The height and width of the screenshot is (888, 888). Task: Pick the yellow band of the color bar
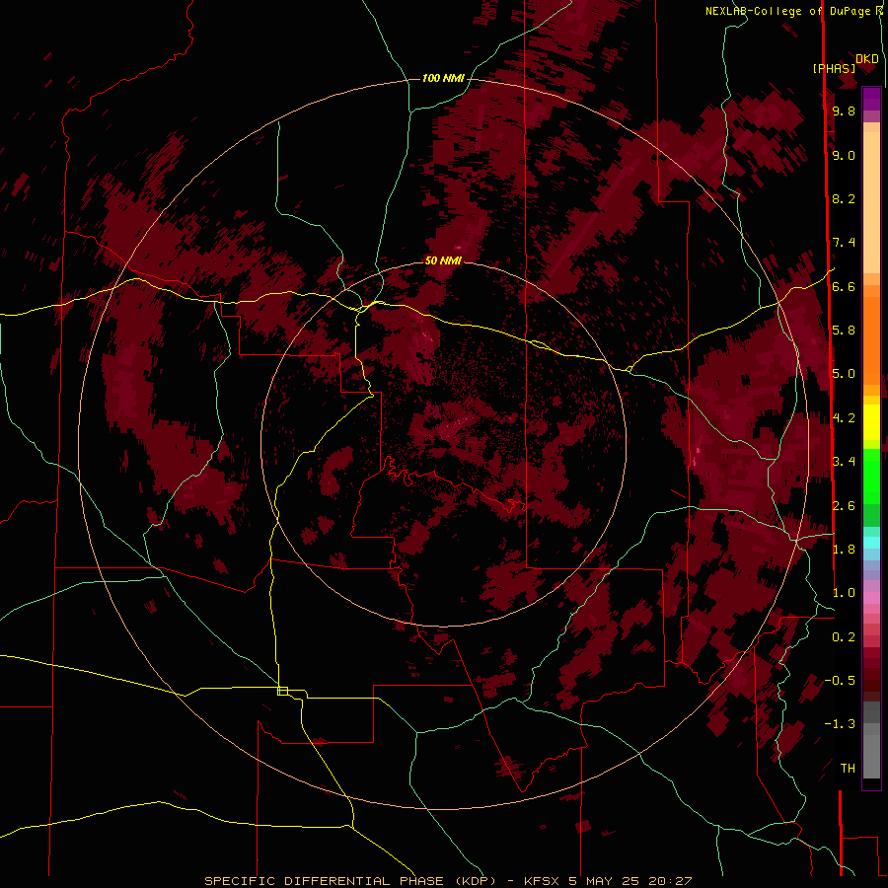tap(871, 422)
